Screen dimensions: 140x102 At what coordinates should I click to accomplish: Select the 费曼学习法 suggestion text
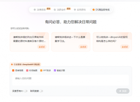70,39
